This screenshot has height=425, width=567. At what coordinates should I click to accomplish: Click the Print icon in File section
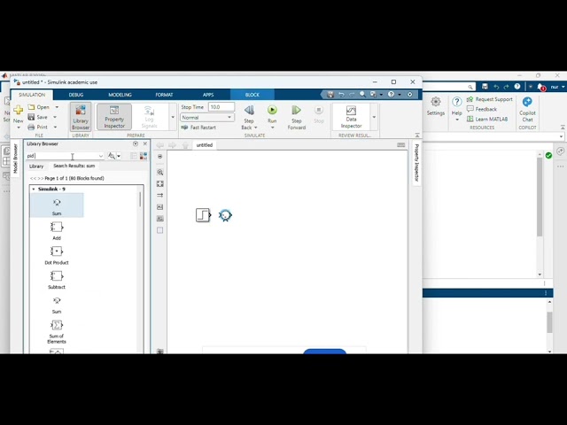point(32,127)
